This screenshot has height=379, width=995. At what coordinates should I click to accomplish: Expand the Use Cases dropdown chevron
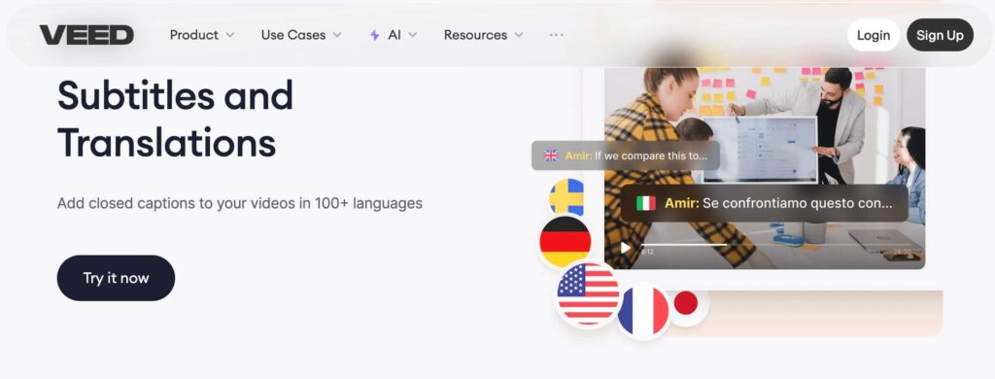(x=337, y=36)
